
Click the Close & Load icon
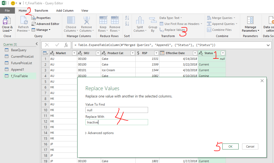7,21
